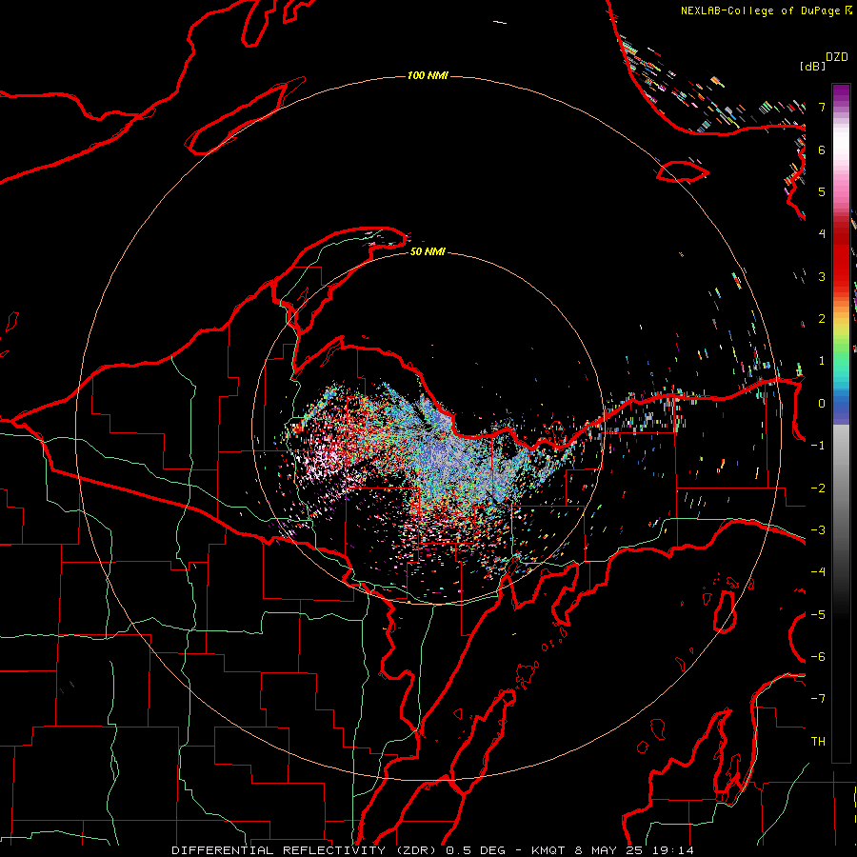Select the 0 value on color scale
The width and height of the screenshot is (857, 857).
tap(822, 404)
